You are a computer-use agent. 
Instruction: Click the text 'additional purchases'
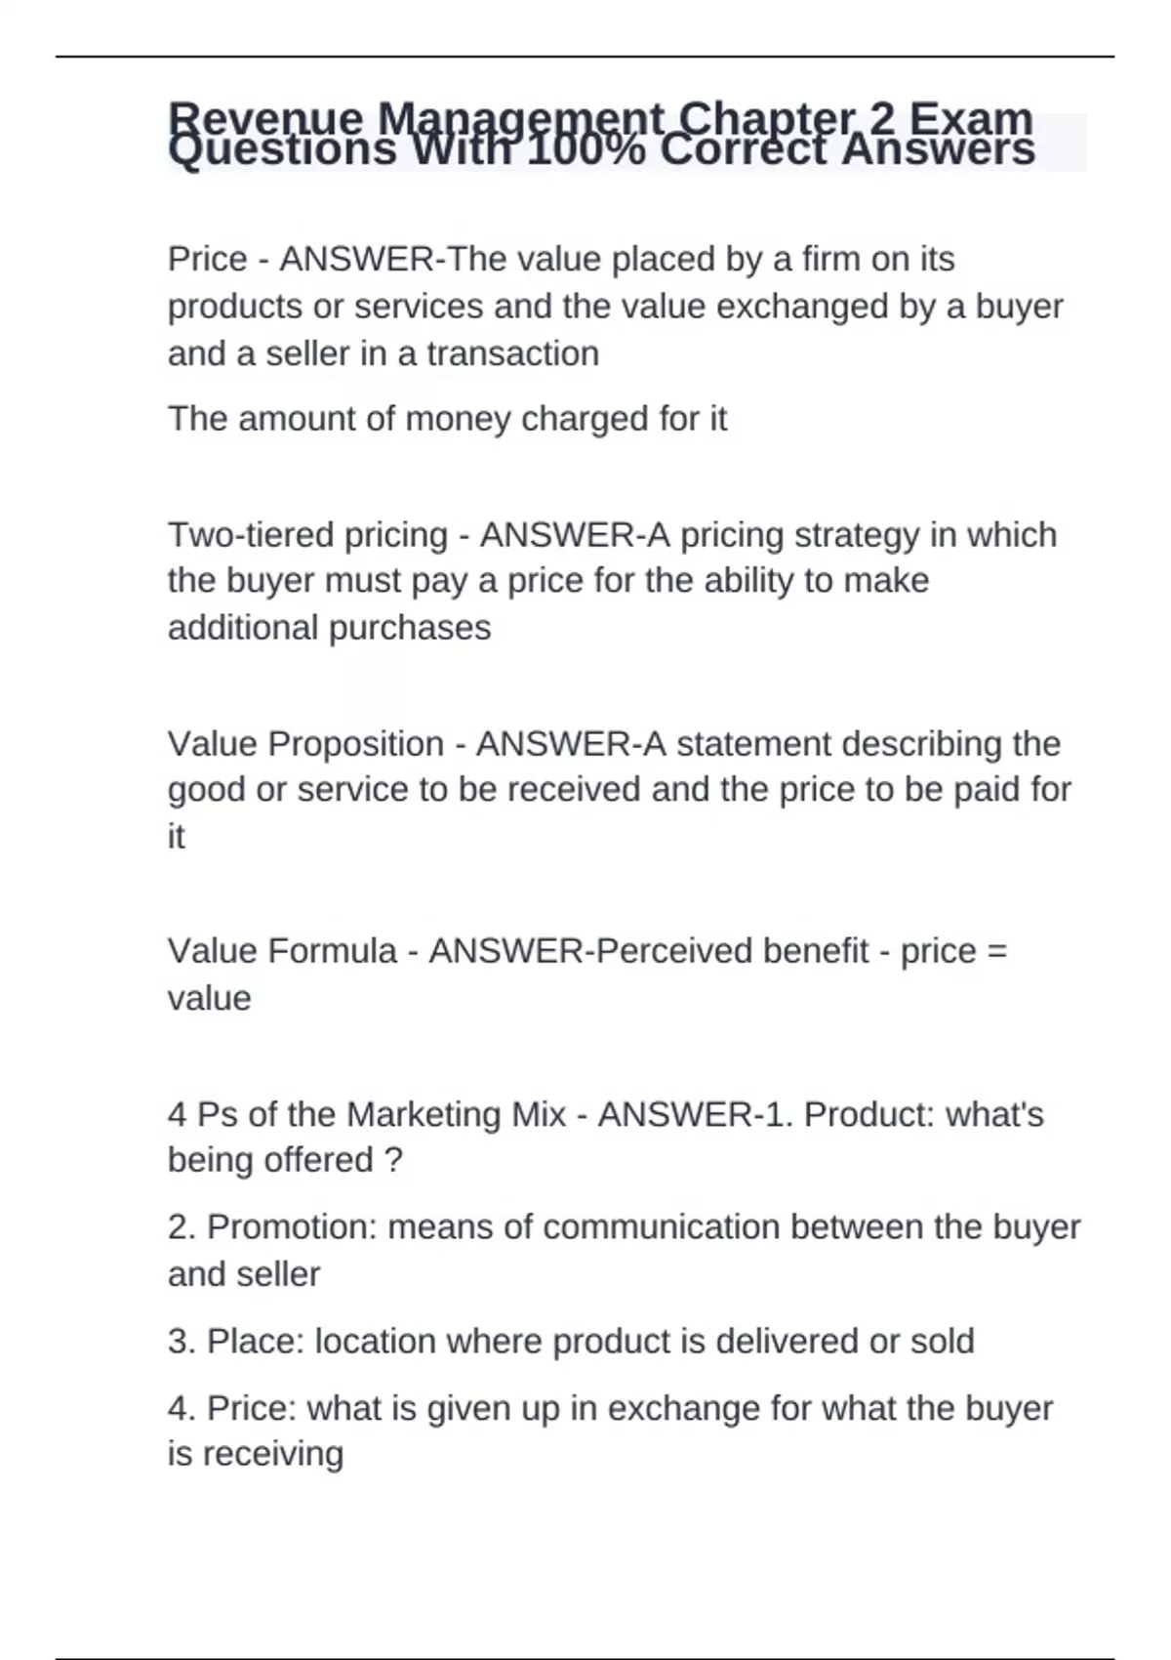pos(329,627)
